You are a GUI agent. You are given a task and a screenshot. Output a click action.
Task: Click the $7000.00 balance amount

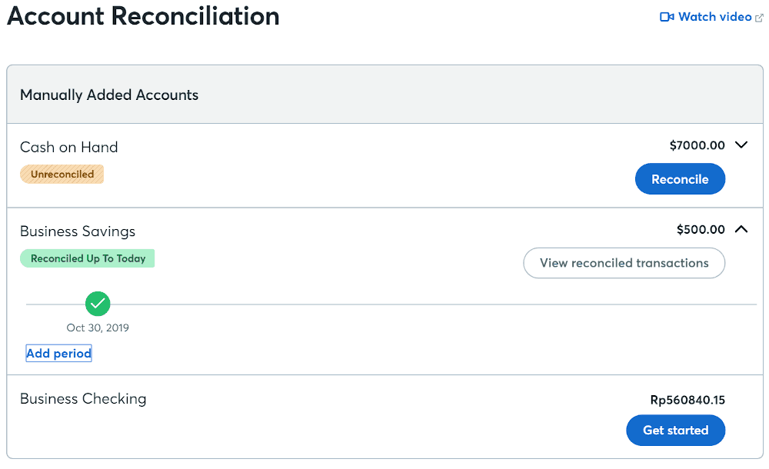697,145
